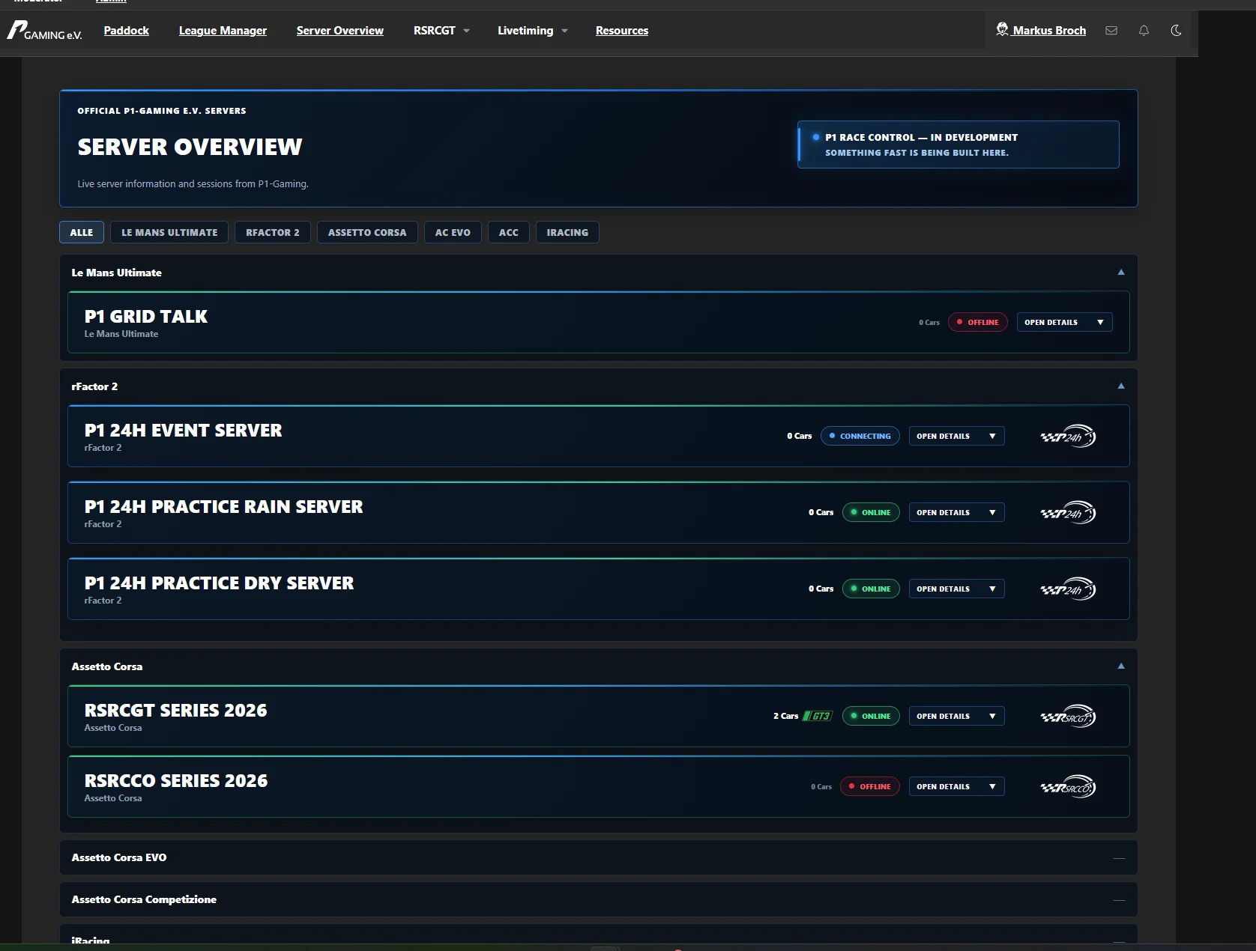The image size is (1256, 951).
Task: Open details for RSRCGT Series 2026
Action: point(956,716)
